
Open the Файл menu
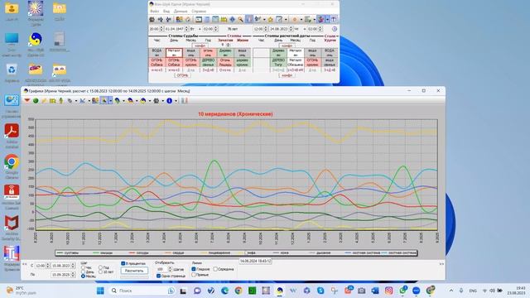(x=154, y=11)
